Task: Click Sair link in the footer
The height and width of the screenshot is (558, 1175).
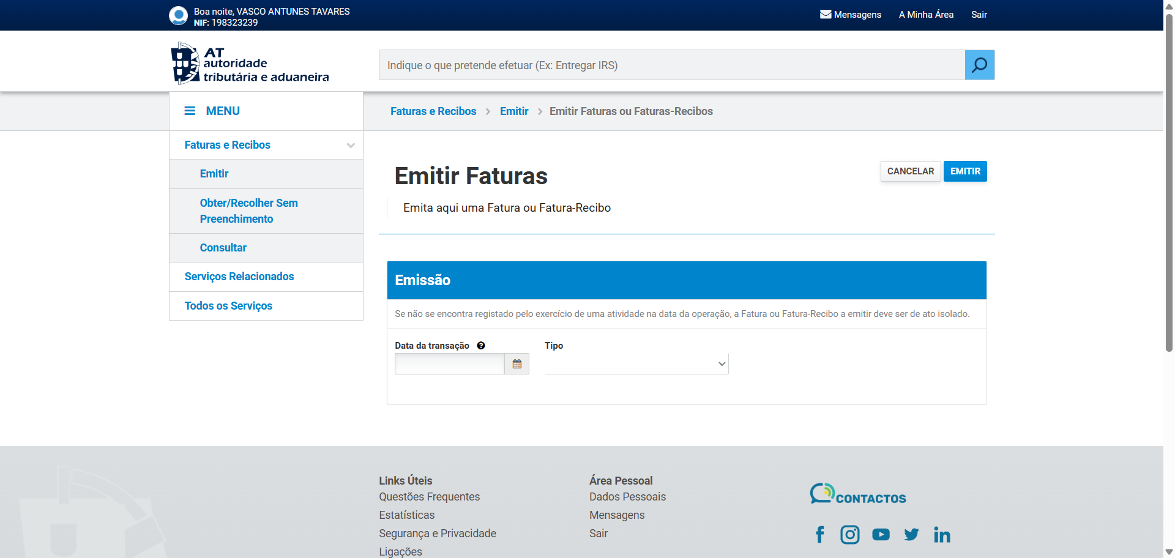Action: (x=599, y=534)
